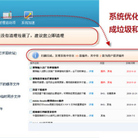138x138 pixels.
Task: Click the date 2009-7-5 in 招商银行 row
Action: tap(130, 116)
